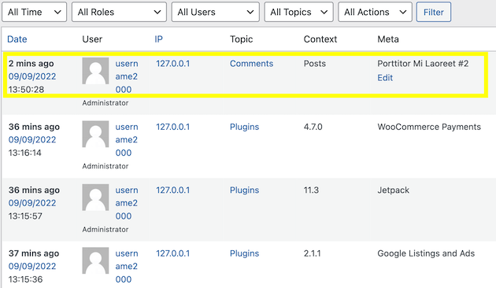Click the username in the WooCommerce Payments row
Screen dimensions: 496x288
click(127, 140)
